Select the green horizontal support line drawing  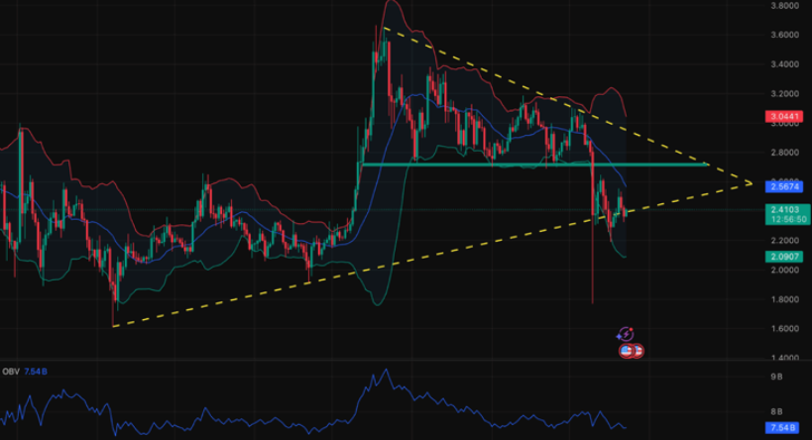coord(535,165)
